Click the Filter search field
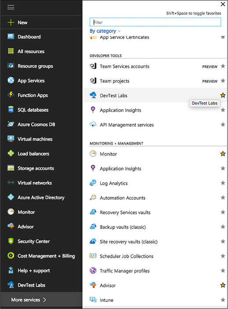Image resolution: width=228 pixels, height=309 pixels. click(x=155, y=22)
